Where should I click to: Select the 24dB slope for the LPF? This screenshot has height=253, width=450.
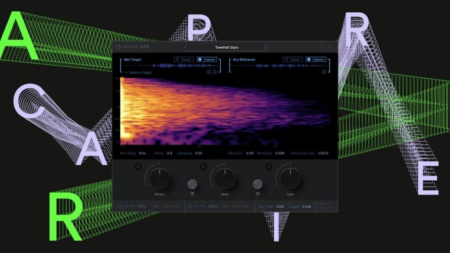tap(245, 206)
